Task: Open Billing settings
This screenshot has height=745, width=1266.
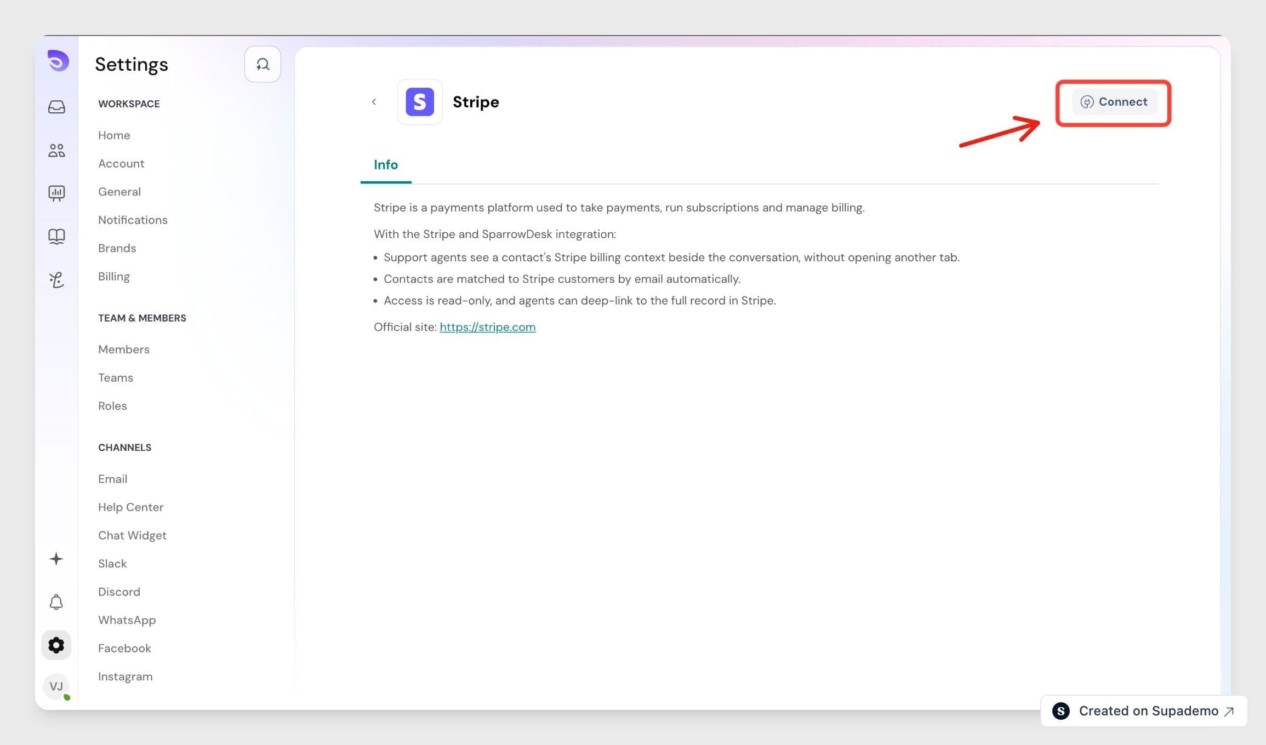Action: 114,276
